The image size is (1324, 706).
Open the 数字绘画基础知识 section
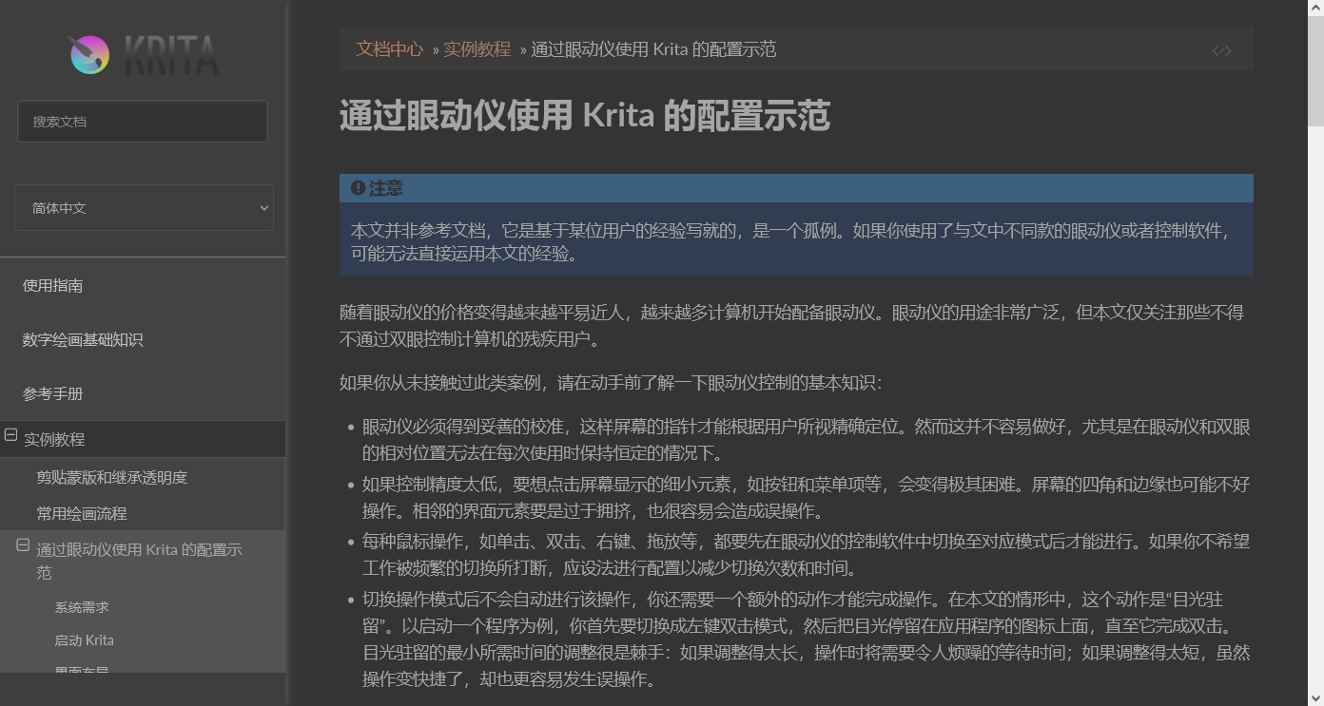(82, 339)
